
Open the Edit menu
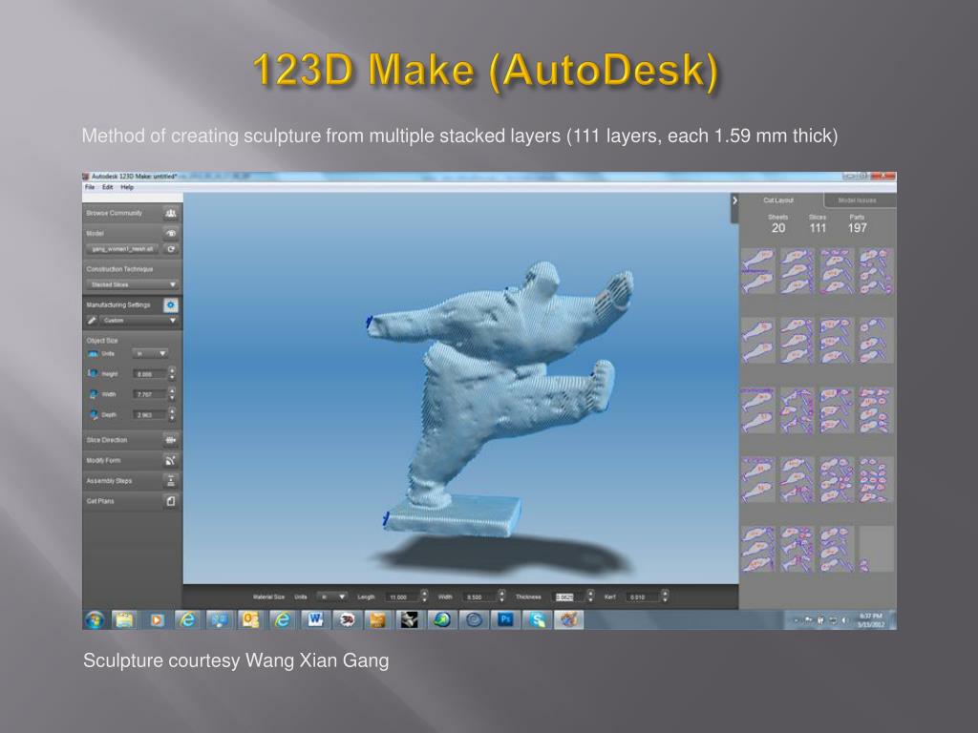(x=108, y=187)
